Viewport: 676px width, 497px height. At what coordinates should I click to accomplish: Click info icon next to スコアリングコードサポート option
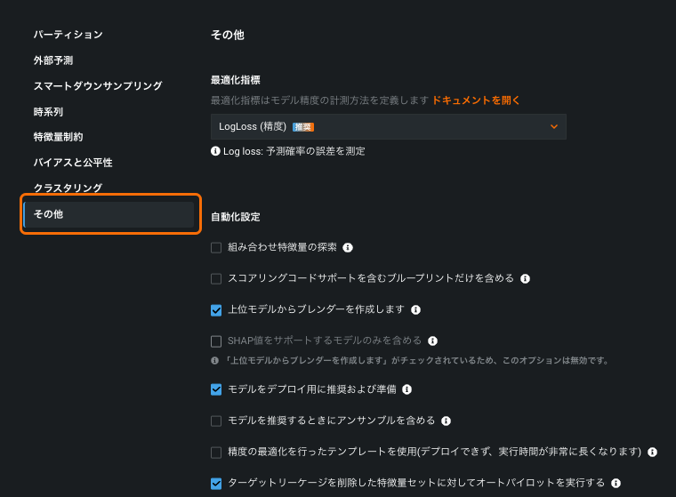(526, 279)
